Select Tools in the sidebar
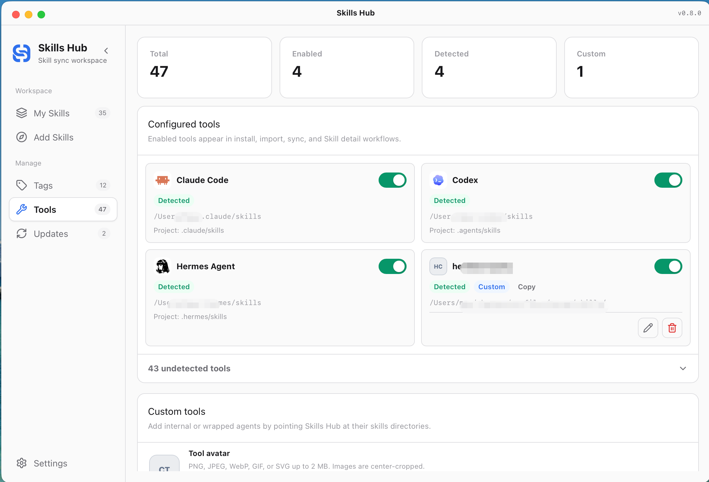Image resolution: width=709 pixels, height=482 pixels. [x=63, y=210]
